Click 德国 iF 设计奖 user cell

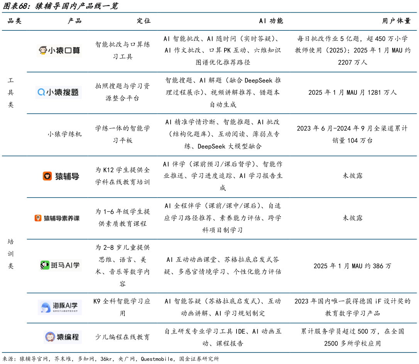[x=353, y=307]
